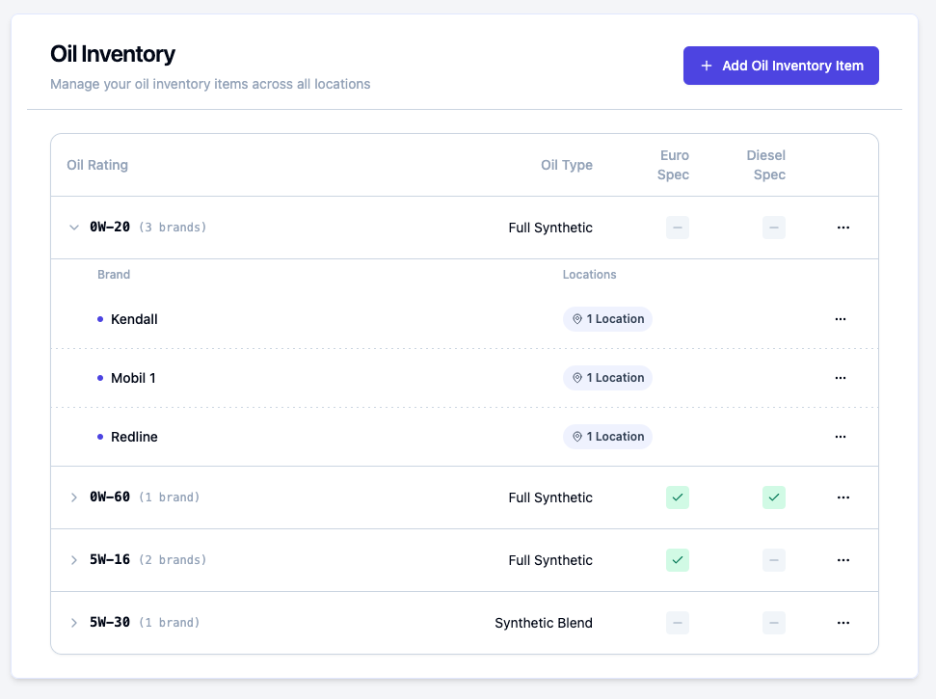Open the more options menu for 0W-20
Image resolution: width=936 pixels, height=699 pixels.
[842, 228]
